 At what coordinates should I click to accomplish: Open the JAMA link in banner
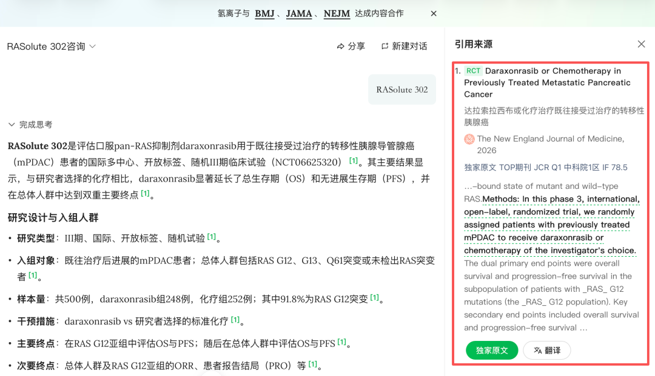click(299, 14)
